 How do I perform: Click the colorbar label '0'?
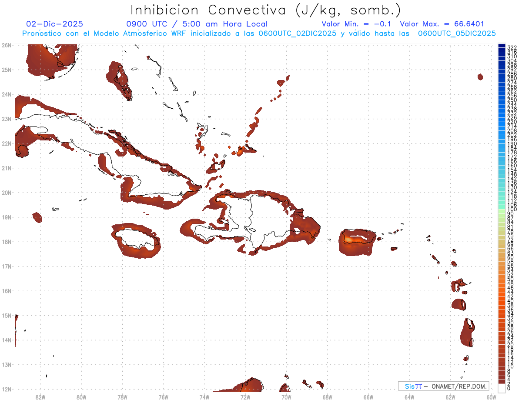509,388
